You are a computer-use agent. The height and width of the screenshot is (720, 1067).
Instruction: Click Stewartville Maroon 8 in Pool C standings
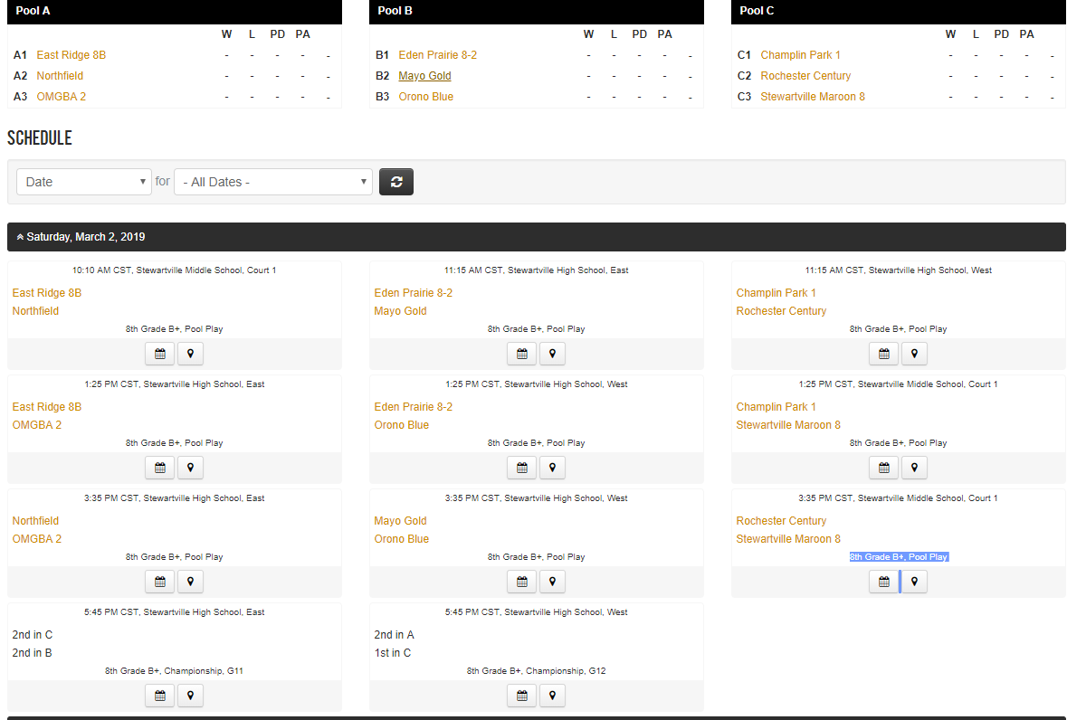click(813, 97)
